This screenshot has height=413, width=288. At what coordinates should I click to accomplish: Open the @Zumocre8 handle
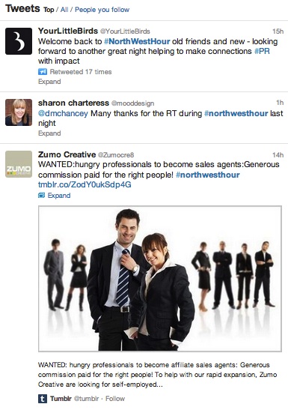point(116,155)
